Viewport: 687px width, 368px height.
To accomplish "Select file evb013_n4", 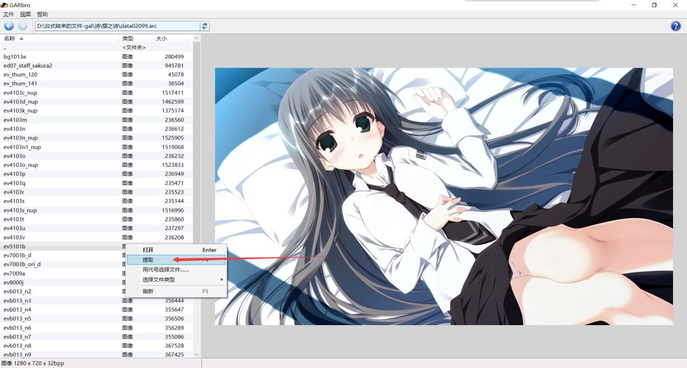I will click(96, 310).
